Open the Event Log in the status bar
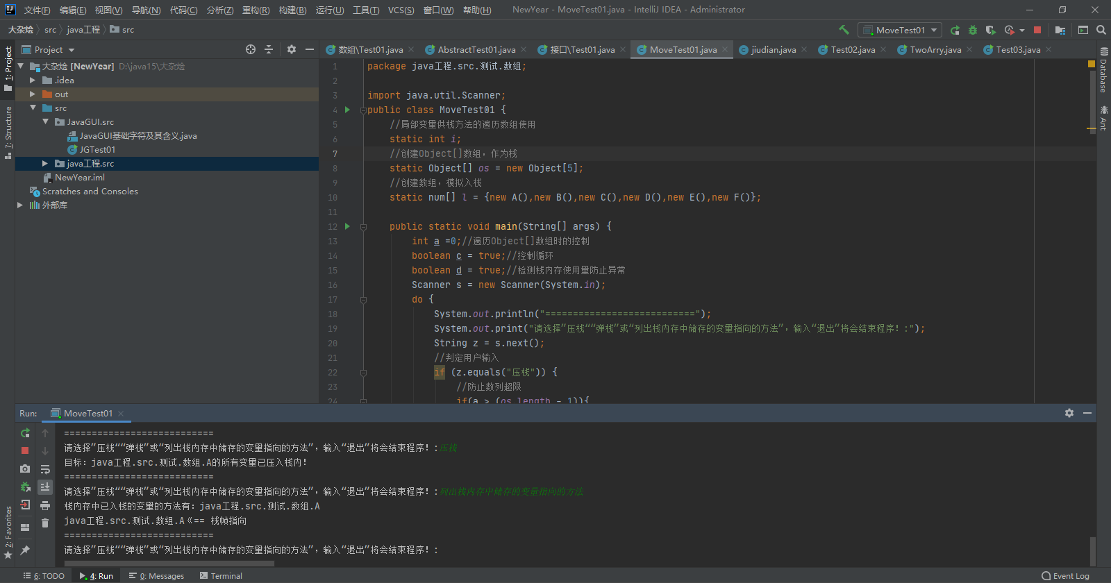 click(1065, 576)
